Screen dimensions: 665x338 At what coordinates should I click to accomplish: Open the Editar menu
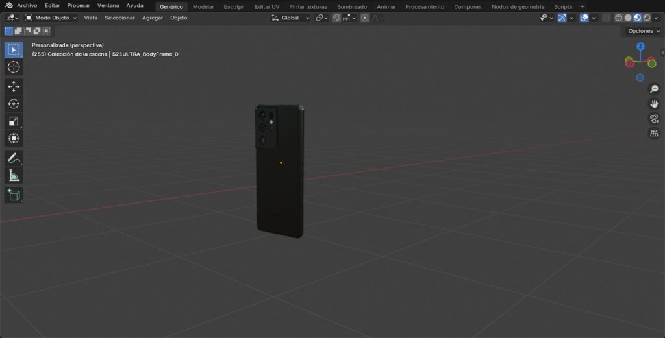click(52, 5)
